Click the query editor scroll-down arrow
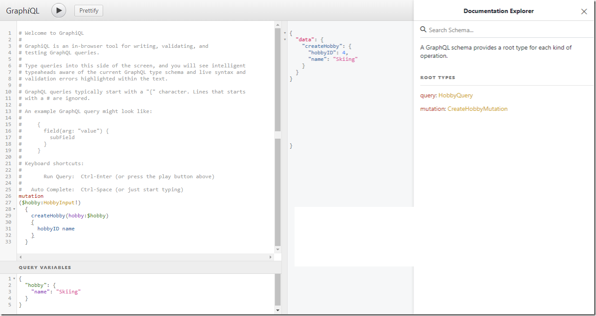The height and width of the screenshot is (316, 596). 278,249
